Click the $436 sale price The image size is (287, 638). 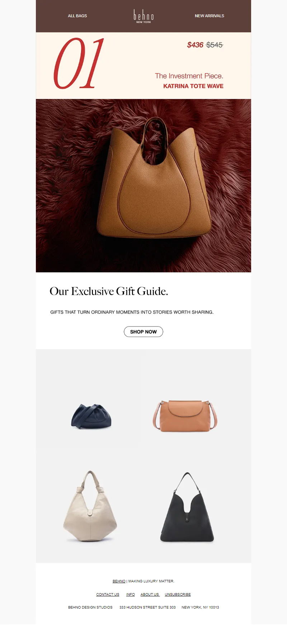click(195, 45)
